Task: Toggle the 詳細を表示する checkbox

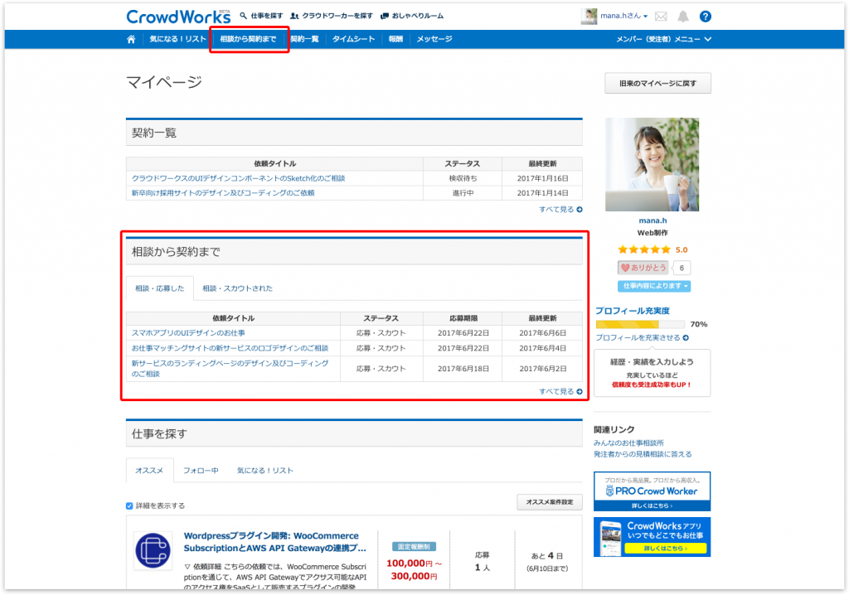Action: [x=129, y=506]
